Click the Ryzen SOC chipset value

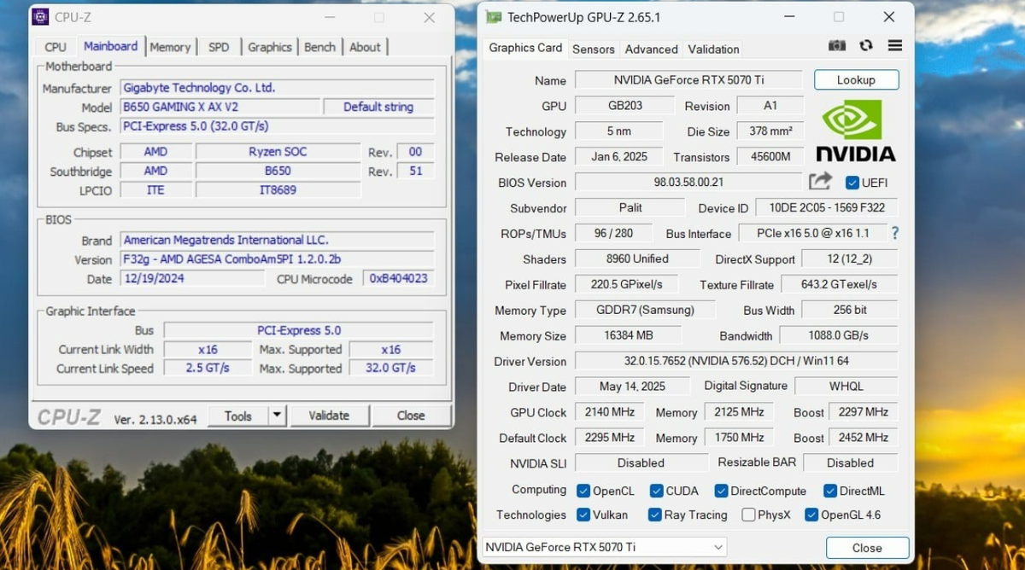pyautogui.click(x=278, y=151)
